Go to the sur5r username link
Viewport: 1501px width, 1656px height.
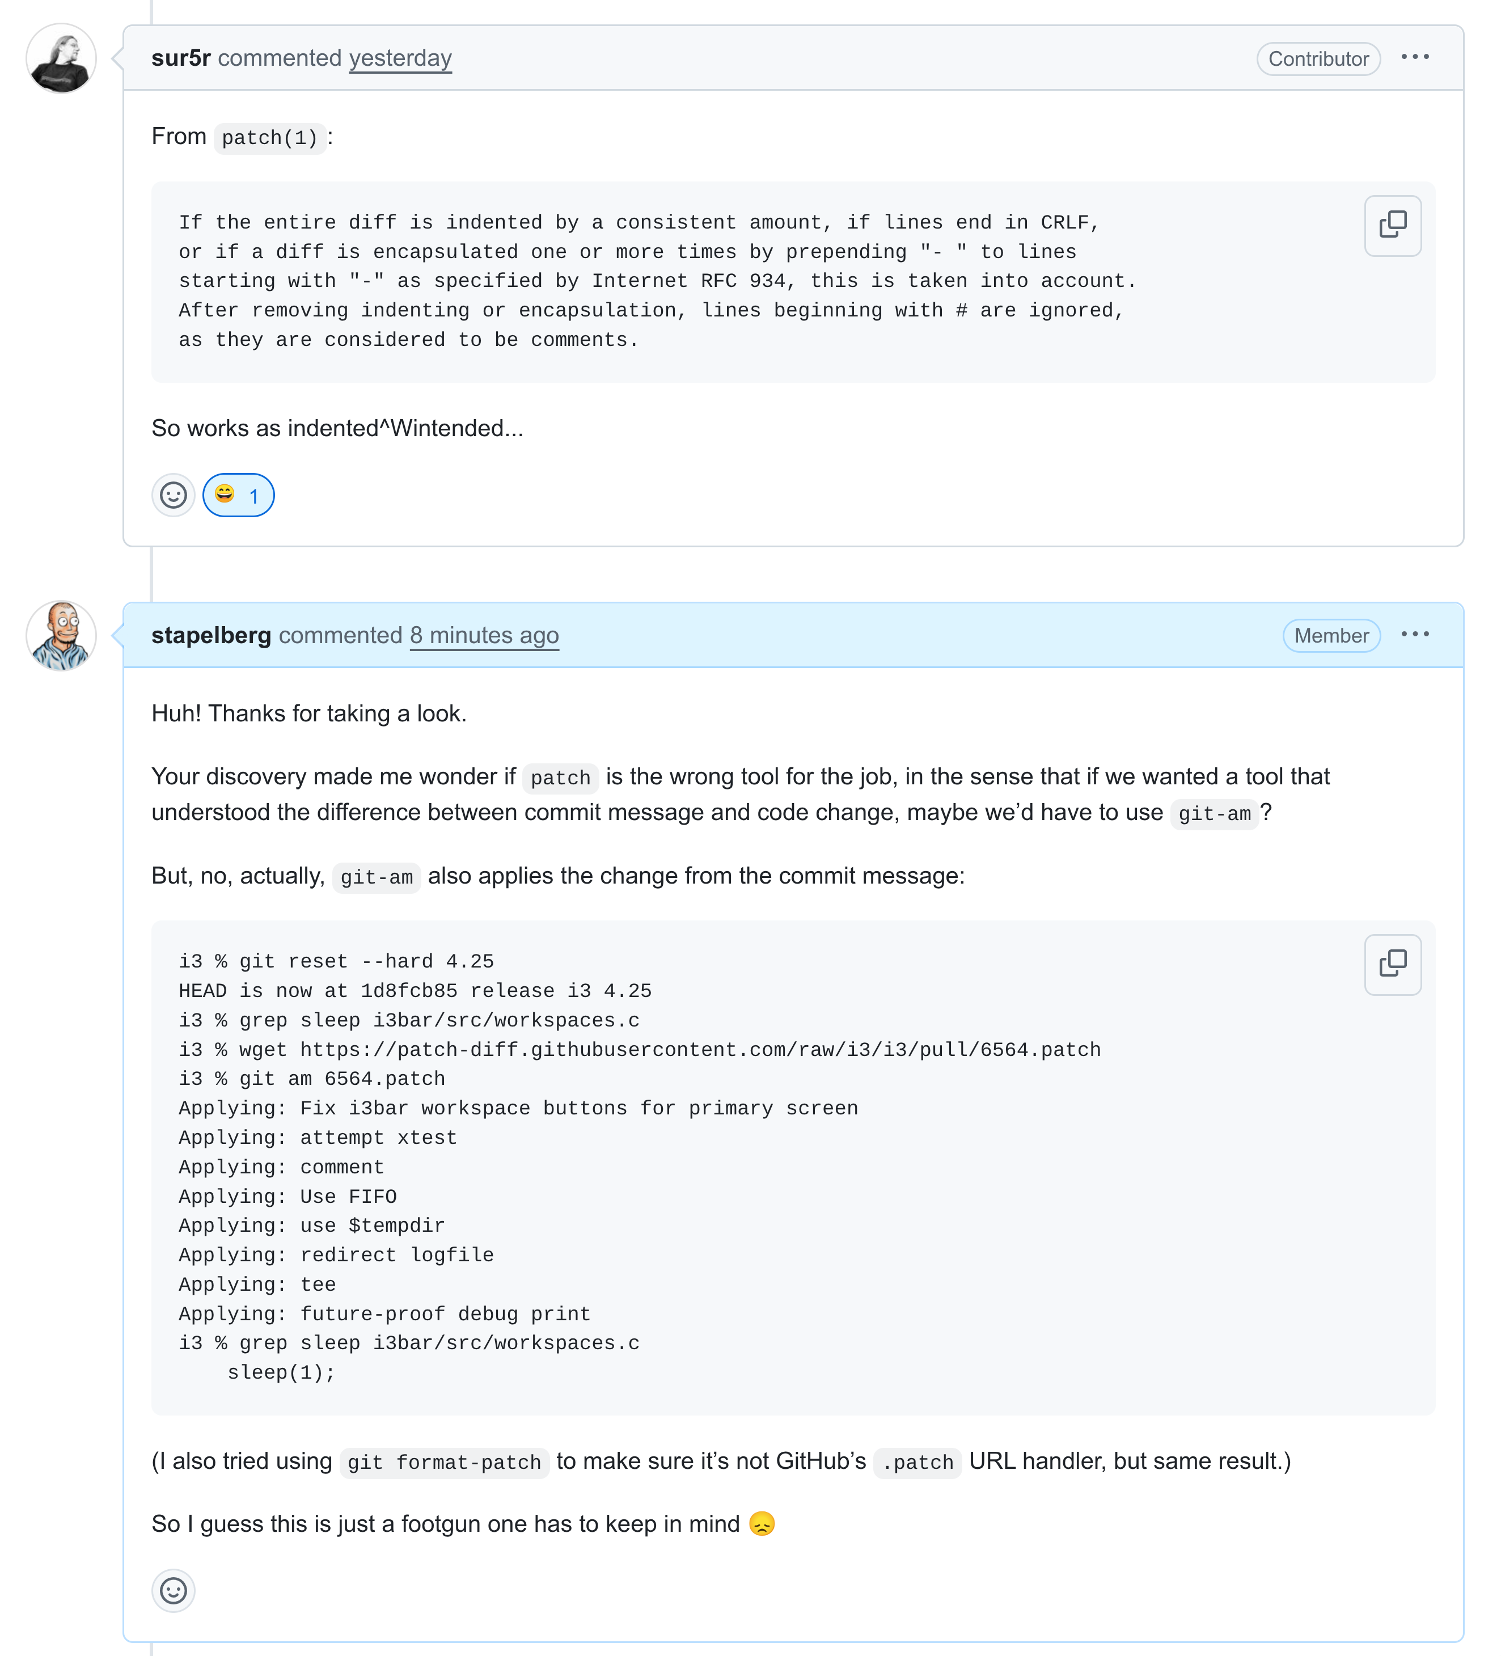[x=181, y=58]
